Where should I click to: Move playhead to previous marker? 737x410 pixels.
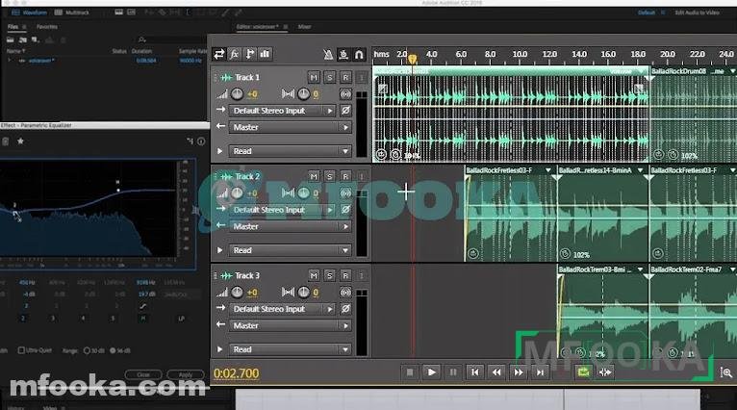point(474,372)
